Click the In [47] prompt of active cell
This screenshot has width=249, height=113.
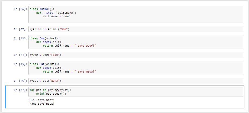[20, 90]
